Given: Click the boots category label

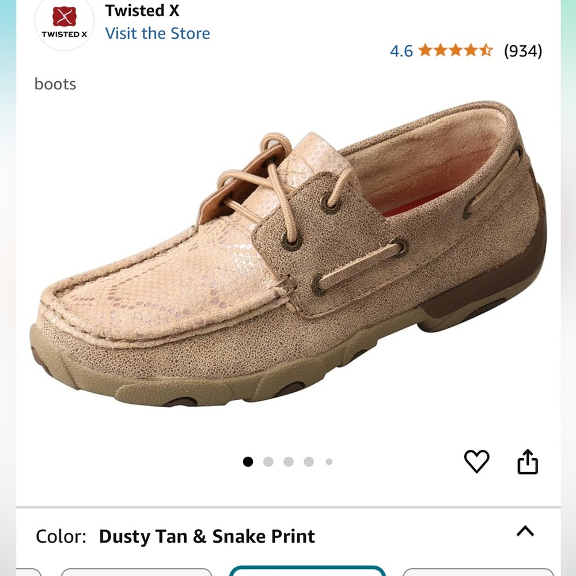Looking at the screenshot, I should click(55, 84).
